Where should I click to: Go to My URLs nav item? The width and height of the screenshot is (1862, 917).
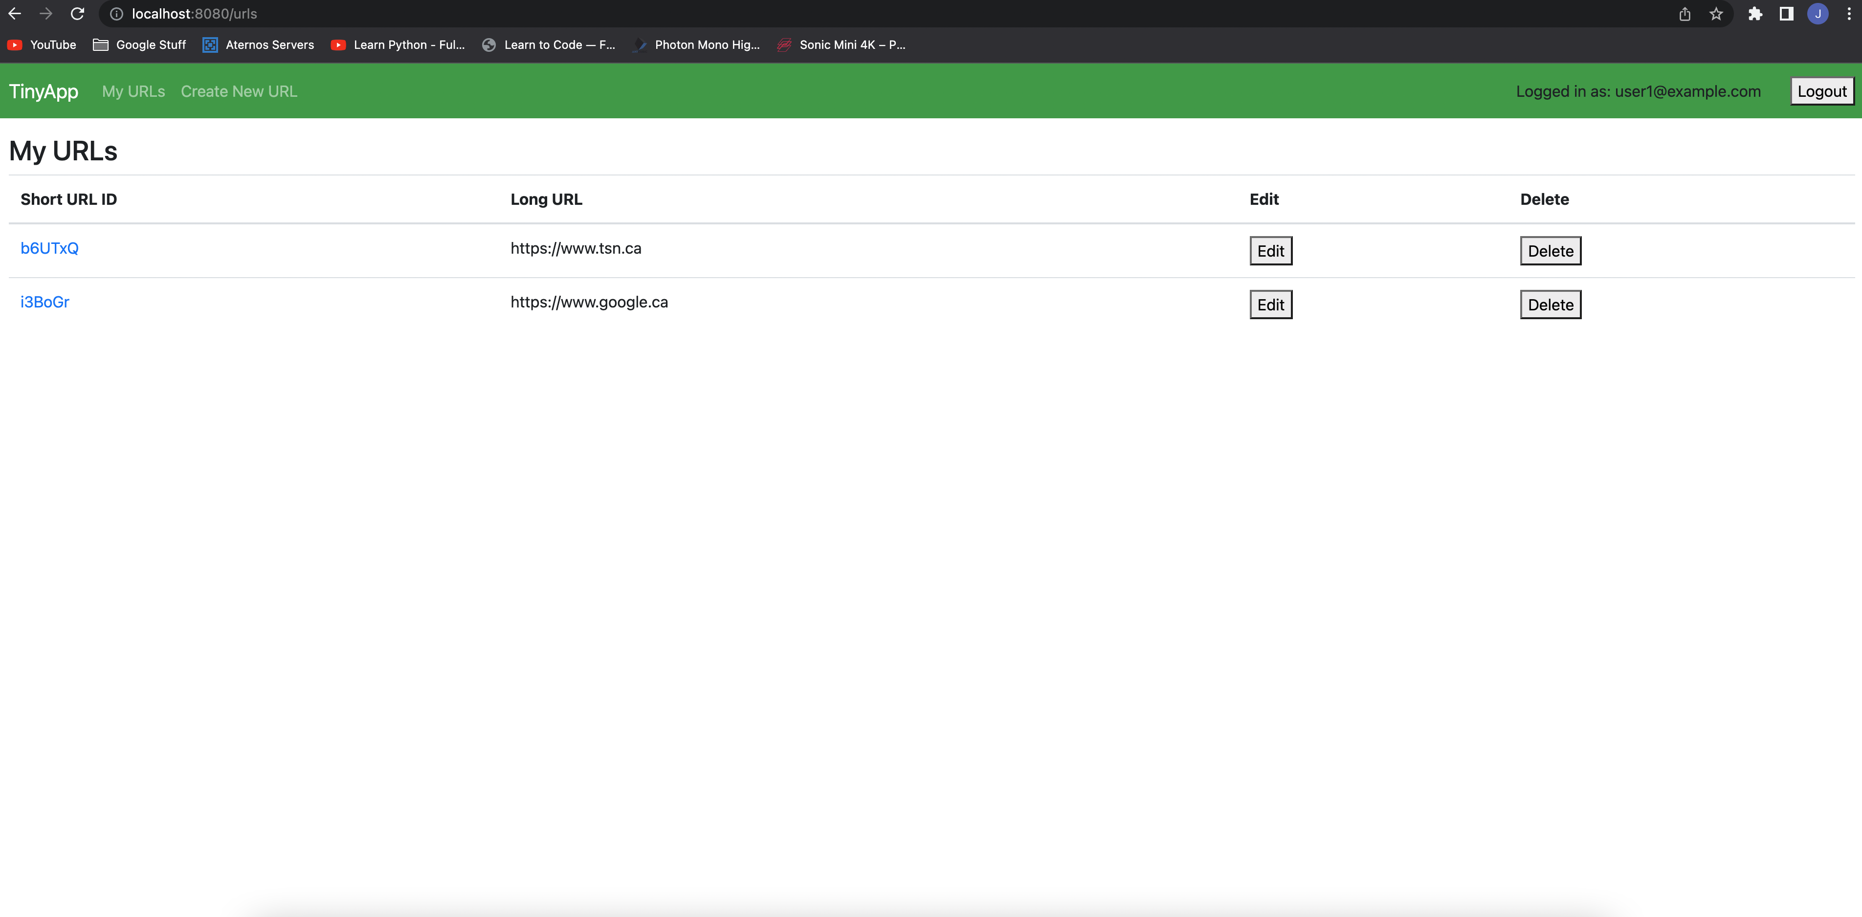[x=133, y=92]
